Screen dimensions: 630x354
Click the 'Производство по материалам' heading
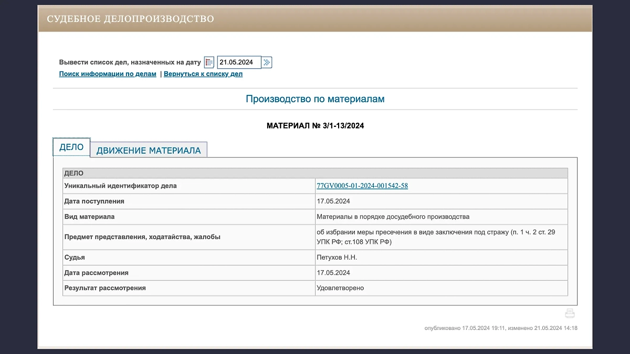315,99
